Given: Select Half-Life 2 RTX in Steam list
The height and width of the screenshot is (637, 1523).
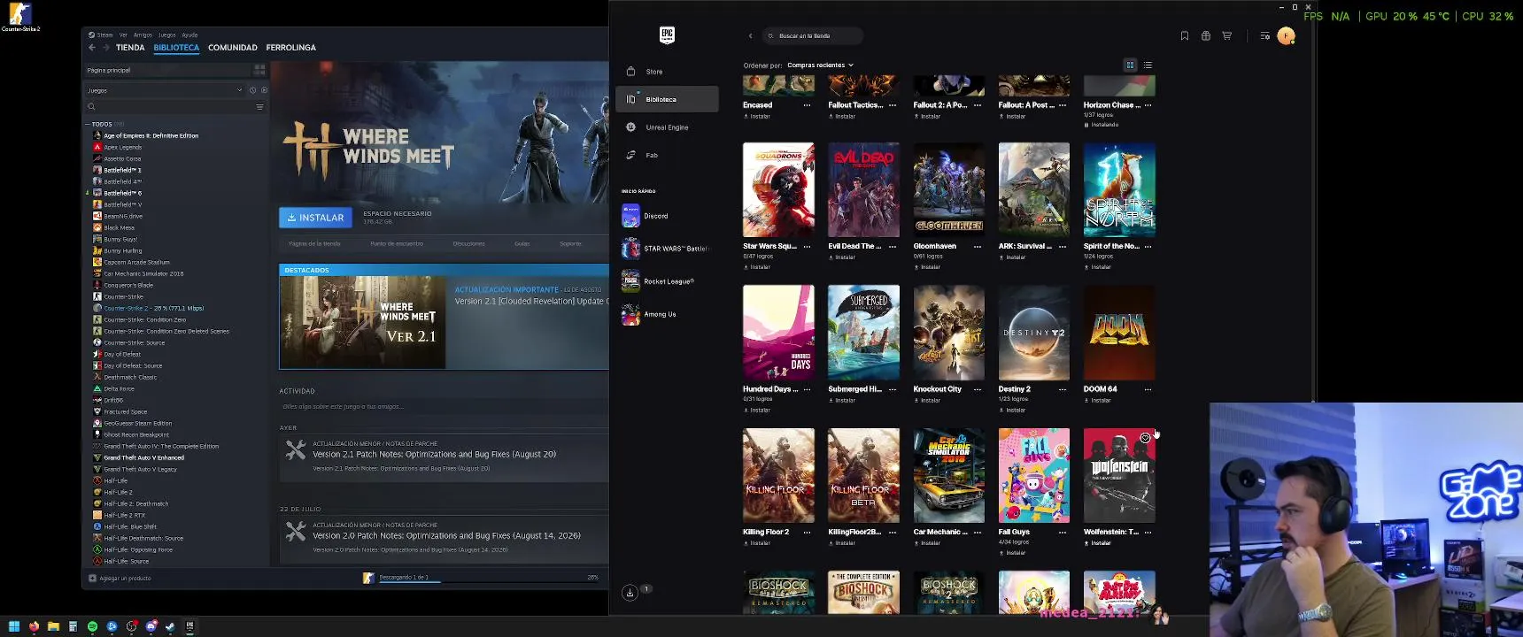Looking at the screenshot, I should pyautogui.click(x=124, y=516).
